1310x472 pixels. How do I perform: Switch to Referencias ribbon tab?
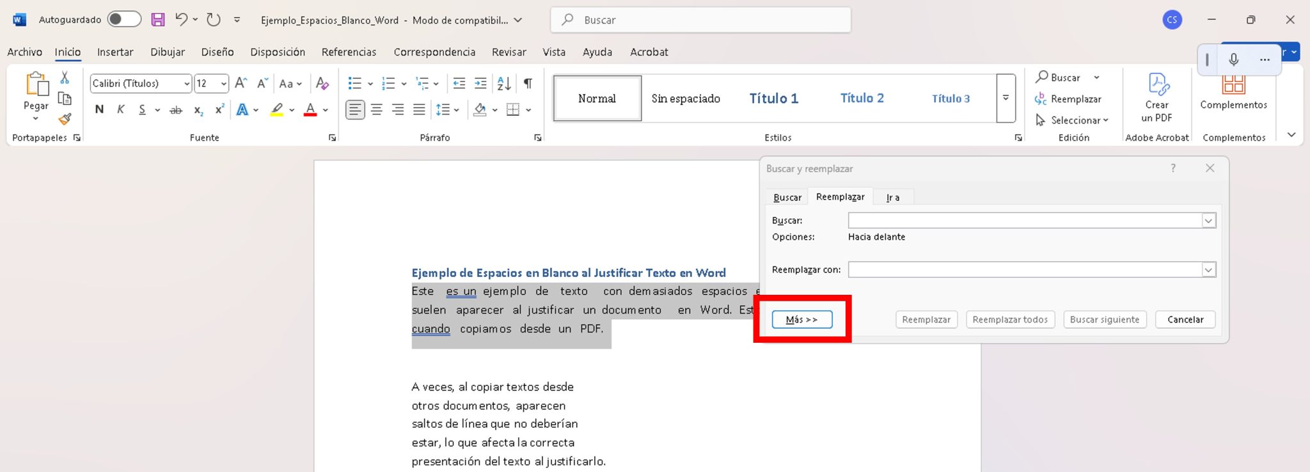349,52
